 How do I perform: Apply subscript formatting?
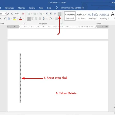click(1, 19)
